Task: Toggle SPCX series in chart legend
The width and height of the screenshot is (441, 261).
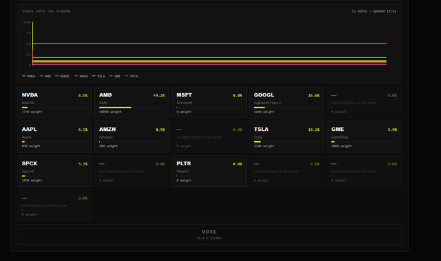Action: click(132, 76)
